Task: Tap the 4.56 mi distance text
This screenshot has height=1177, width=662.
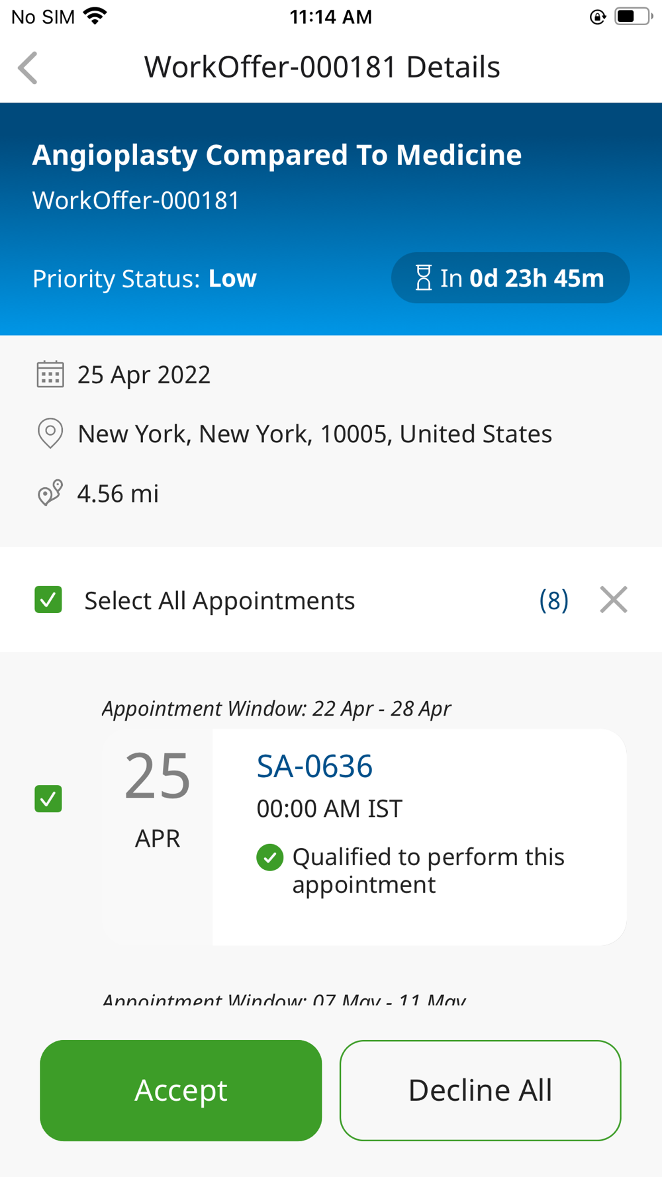Action: point(118,493)
